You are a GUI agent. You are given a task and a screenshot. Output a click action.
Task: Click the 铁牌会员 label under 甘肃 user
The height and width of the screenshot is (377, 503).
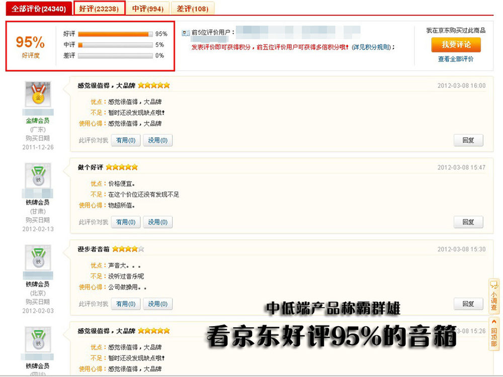pos(38,203)
